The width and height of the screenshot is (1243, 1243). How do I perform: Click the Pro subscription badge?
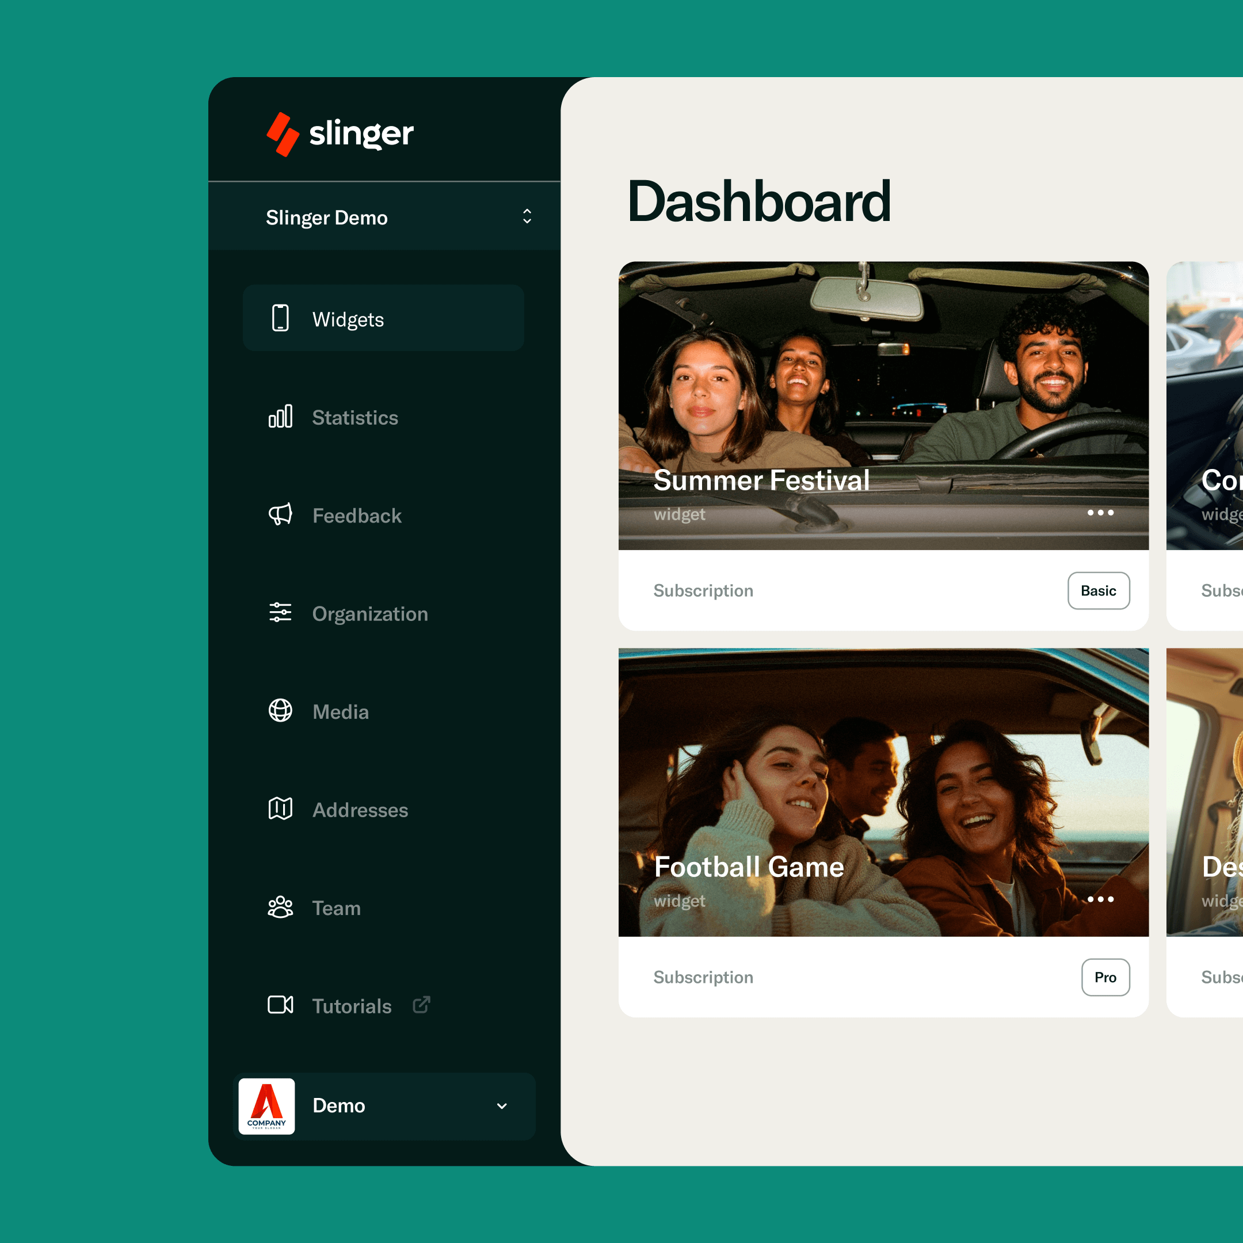(1105, 977)
